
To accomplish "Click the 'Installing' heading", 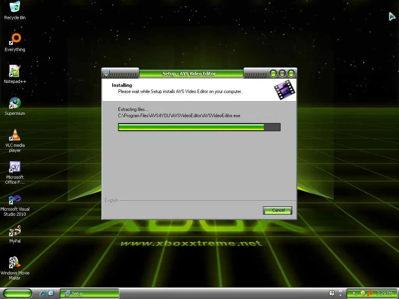I will pos(122,85).
